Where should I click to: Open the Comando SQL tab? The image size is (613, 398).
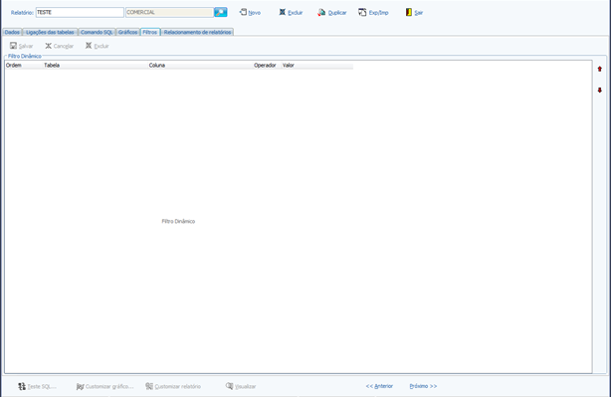[x=97, y=32]
